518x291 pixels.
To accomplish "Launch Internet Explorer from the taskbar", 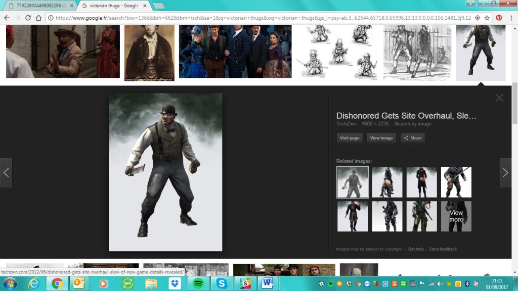I will coord(34,284).
